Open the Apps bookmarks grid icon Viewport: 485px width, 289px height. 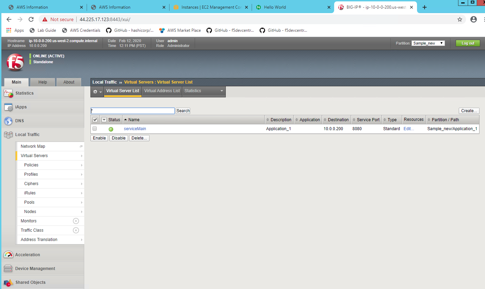(x=9, y=30)
